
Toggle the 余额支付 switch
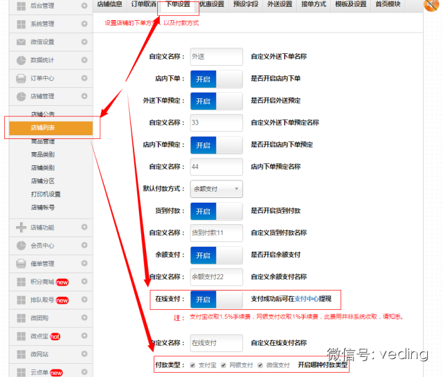(x=217, y=255)
